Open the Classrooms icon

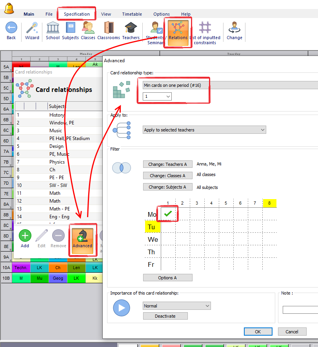point(109,28)
